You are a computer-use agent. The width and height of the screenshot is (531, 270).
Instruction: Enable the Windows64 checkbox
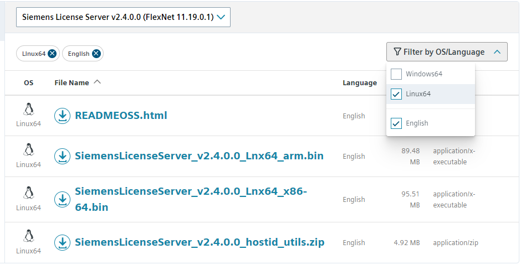pyautogui.click(x=396, y=74)
